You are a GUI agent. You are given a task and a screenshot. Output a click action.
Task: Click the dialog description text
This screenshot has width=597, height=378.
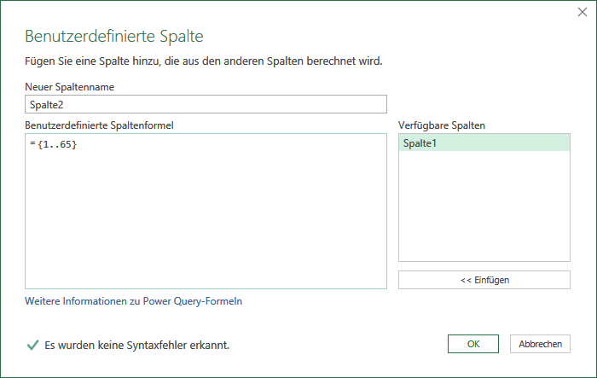point(203,61)
